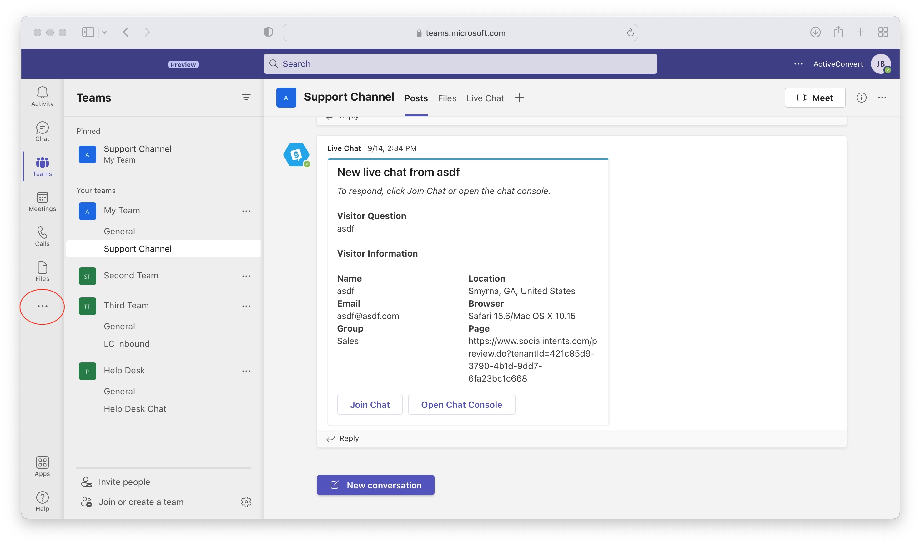Start a New conversation
Image resolution: width=921 pixels, height=545 pixels.
(x=375, y=485)
